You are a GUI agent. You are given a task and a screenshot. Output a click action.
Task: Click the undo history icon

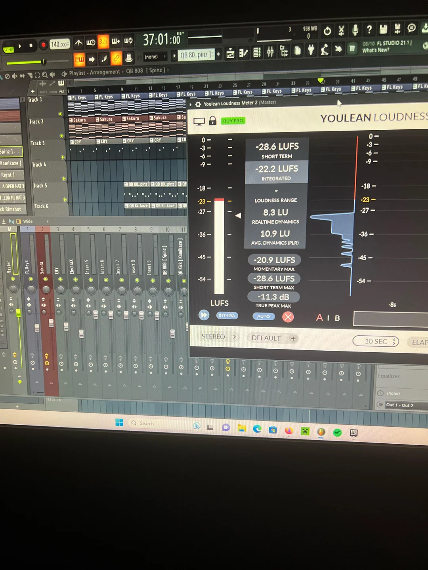(327, 31)
